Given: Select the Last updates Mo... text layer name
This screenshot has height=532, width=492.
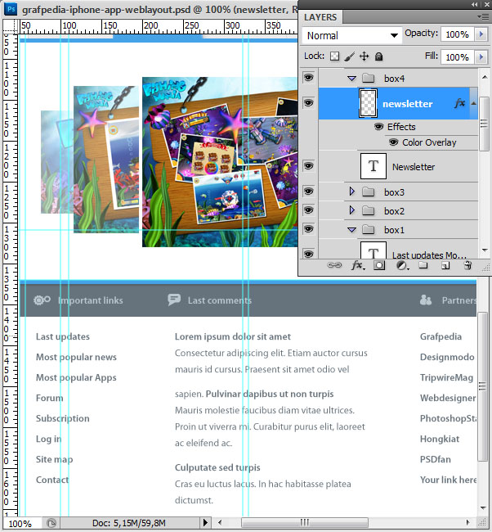Looking at the screenshot, I should click(429, 255).
